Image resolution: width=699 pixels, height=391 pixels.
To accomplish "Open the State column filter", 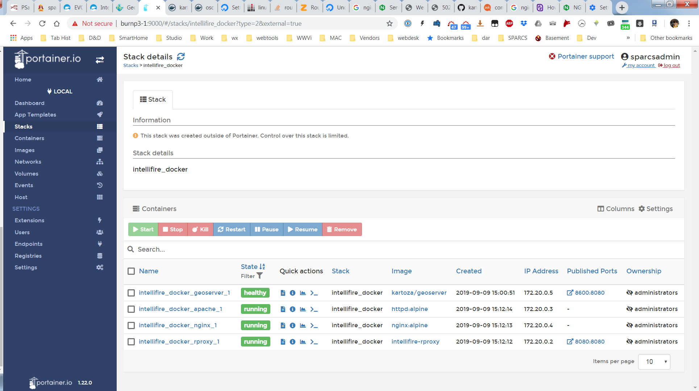I will (259, 276).
